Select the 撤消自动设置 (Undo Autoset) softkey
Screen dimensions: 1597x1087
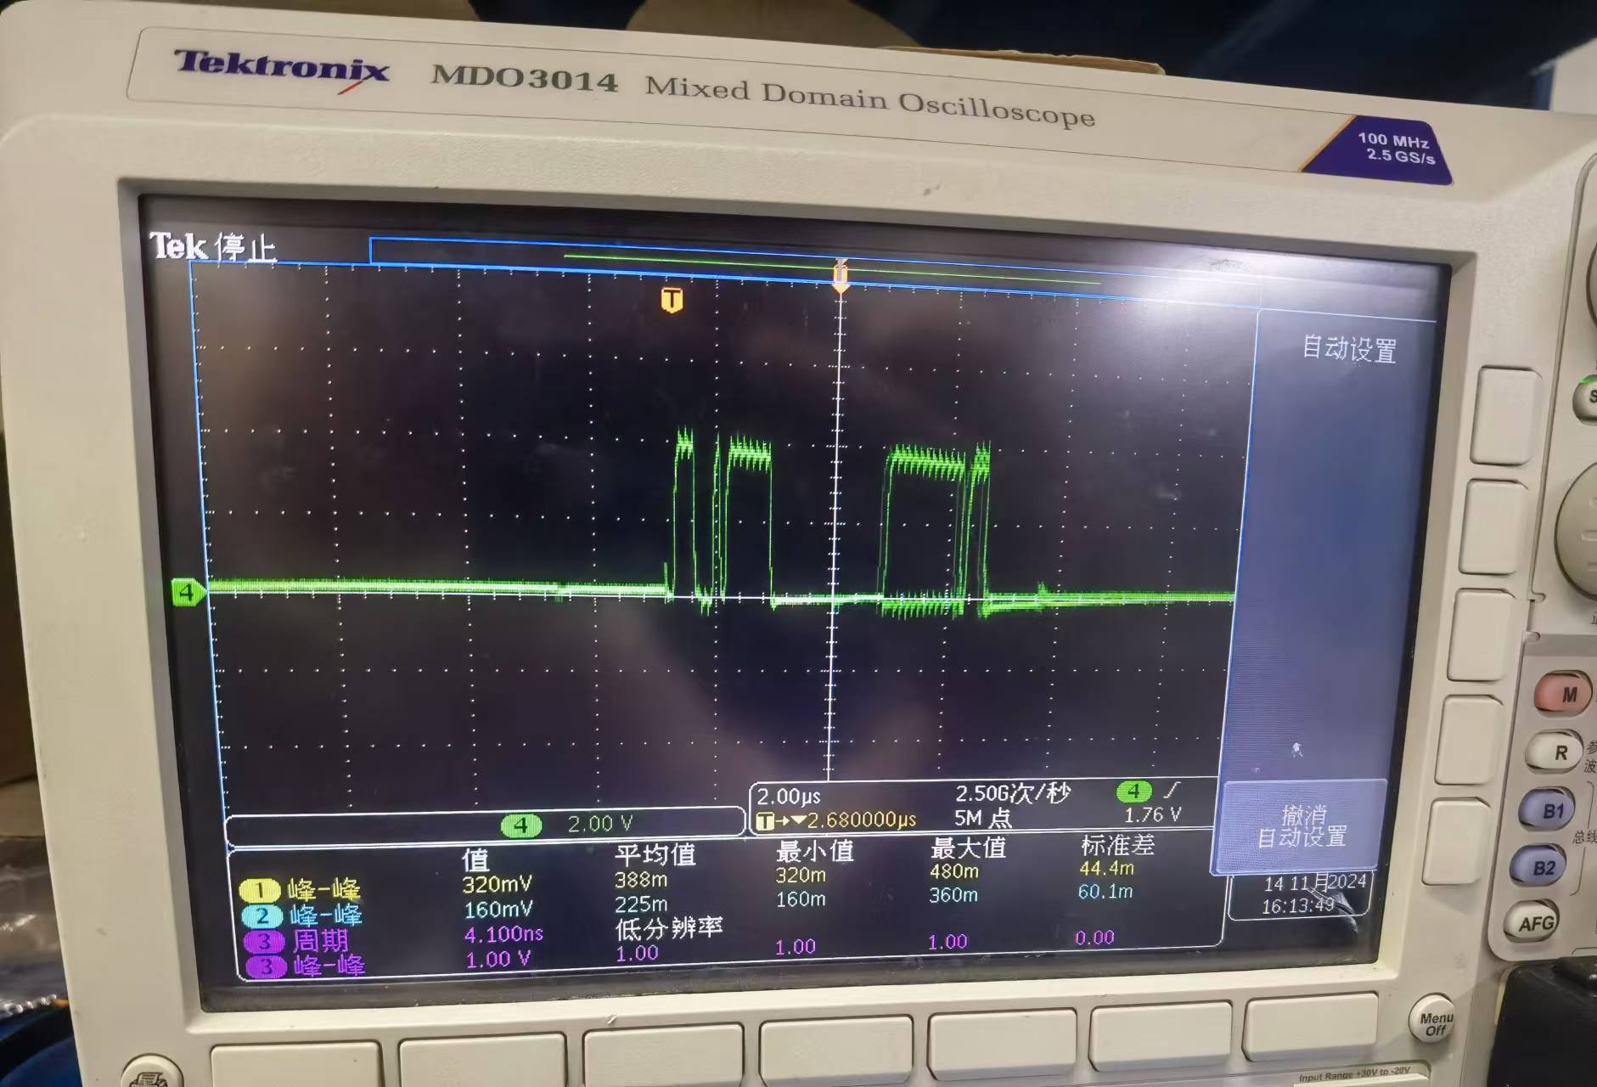[1302, 826]
